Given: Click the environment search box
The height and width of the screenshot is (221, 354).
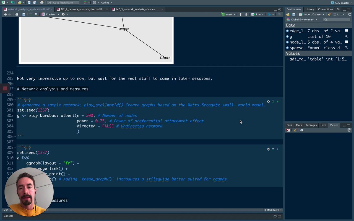Looking at the screenshot, I should tap(337, 20).
